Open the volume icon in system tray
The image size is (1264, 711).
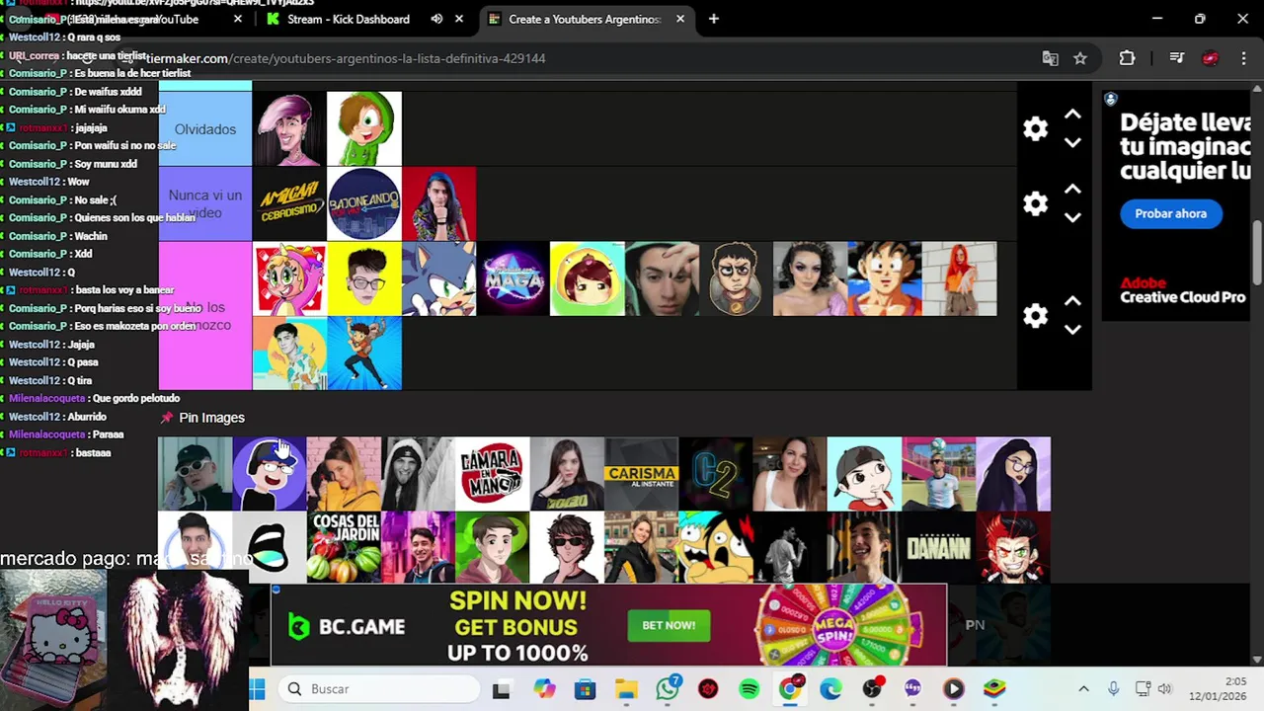[1164, 689]
